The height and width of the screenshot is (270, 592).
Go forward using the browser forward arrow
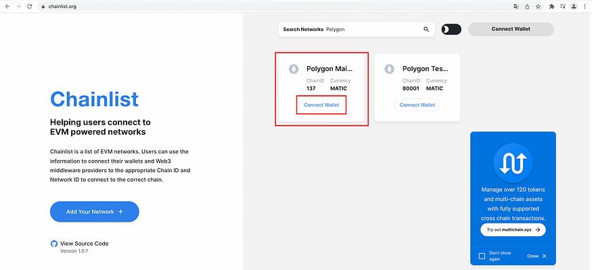point(18,6)
